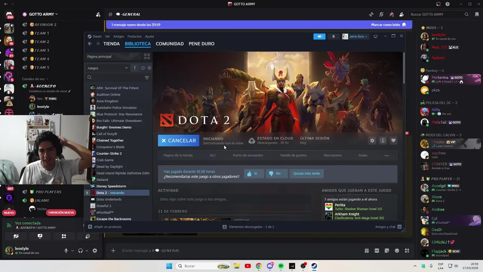
Task: Add Dota 2 to favorites heart icon
Action: 393,141
